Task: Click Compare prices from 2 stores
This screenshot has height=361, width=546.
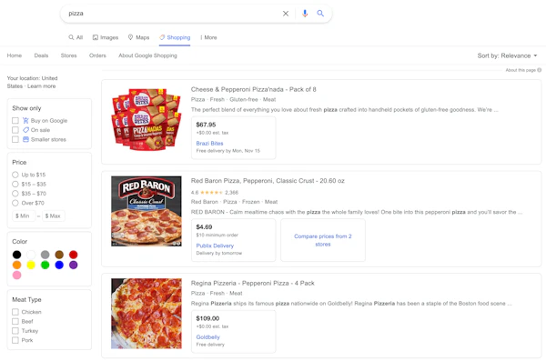Action: coord(323,240)
